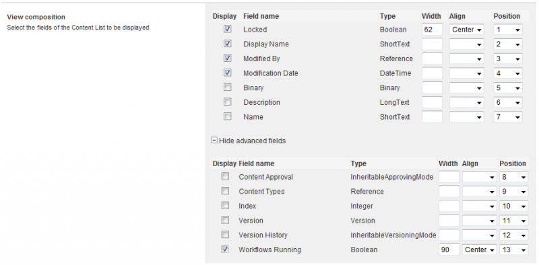Image resolution: width=539 pixels, height=265 pixels.
Task: Click the 'Hide advanced fields' label
Action: [252, 141]
